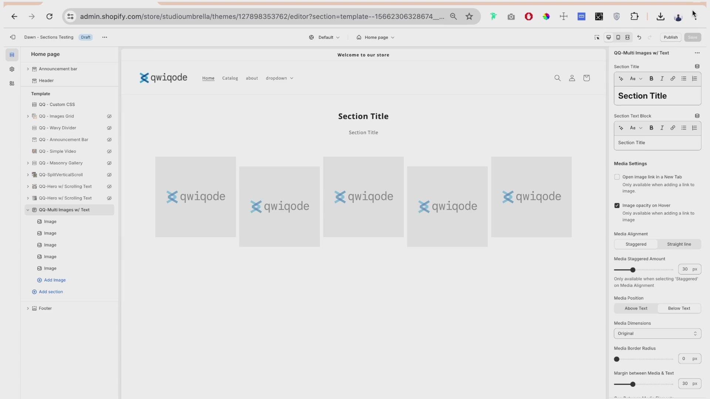Screen dimensions: 710x399
Task: Connect dynamic source for Section Title
Action: [697, 66]
